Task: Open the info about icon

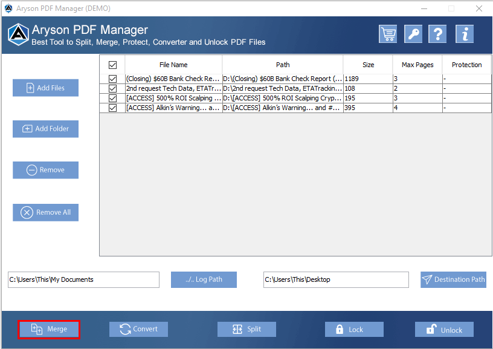Action: [465, 34]
